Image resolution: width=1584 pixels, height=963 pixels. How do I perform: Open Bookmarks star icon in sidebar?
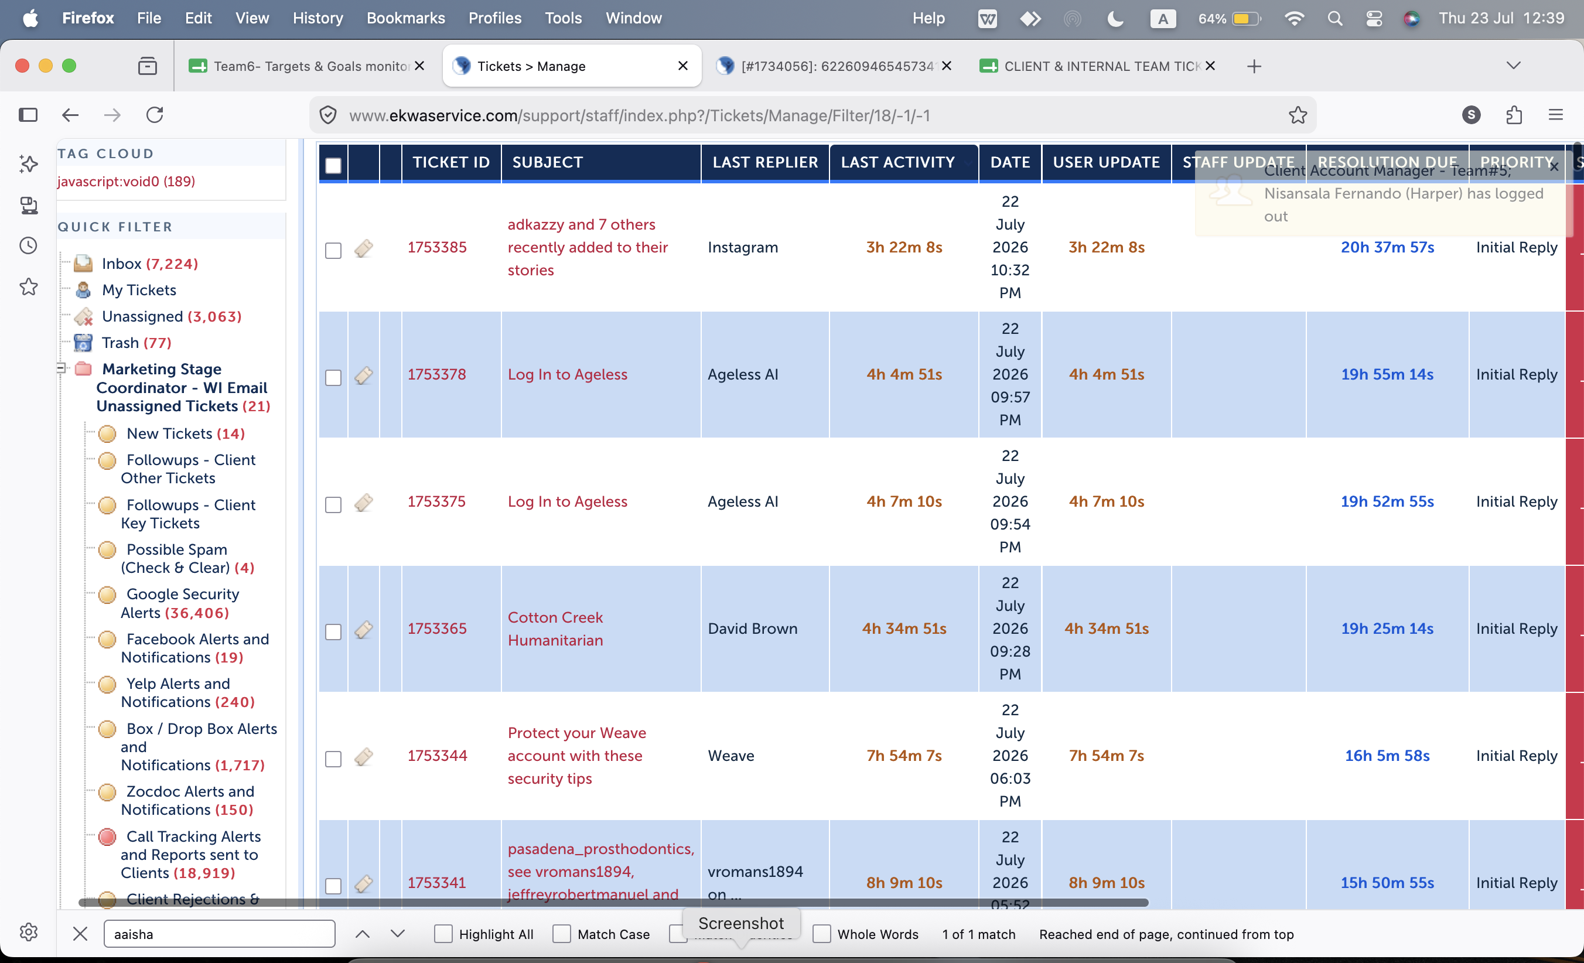click(28, 286)
